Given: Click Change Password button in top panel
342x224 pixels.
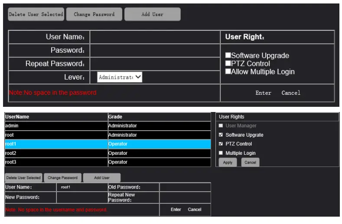Looking at the screenshot, I should (x=94, y=14).
